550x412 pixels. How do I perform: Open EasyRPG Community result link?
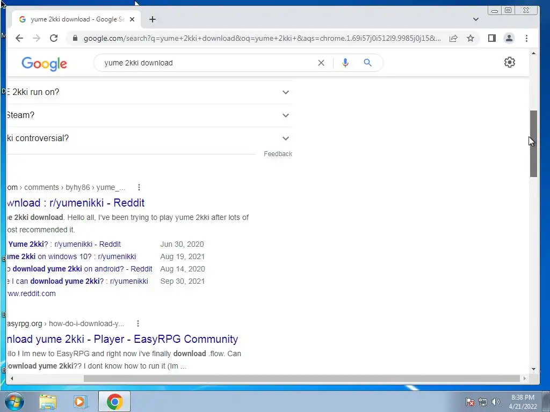pyautogui.click(x=122, y=339)
